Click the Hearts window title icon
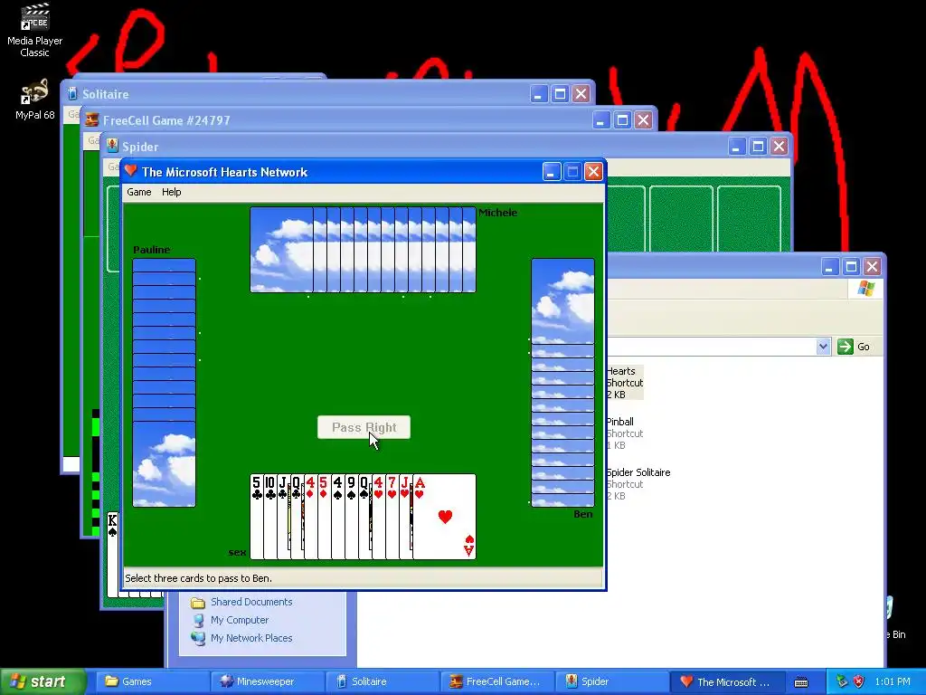This screenshot has width=926, height=695. (131, 171)
